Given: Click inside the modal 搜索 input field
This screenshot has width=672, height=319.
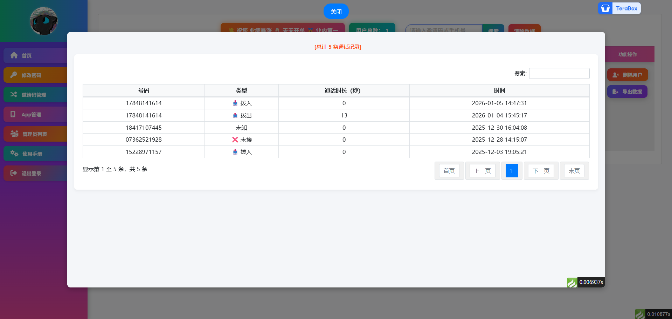Looking at the screenshot, I should tap(559, 73).
